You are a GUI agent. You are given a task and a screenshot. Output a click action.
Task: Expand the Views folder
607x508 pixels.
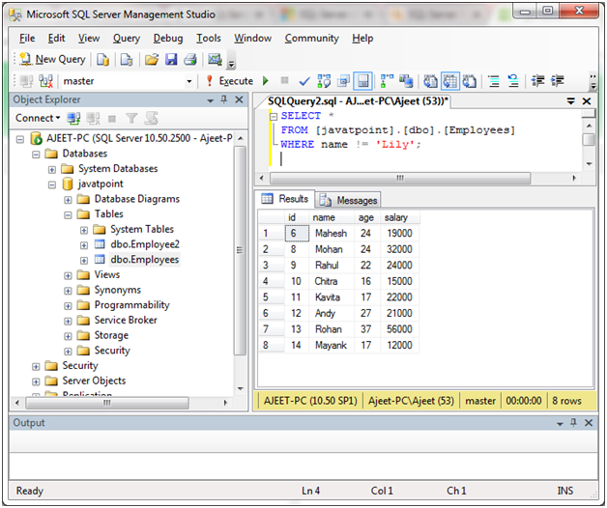68,275
